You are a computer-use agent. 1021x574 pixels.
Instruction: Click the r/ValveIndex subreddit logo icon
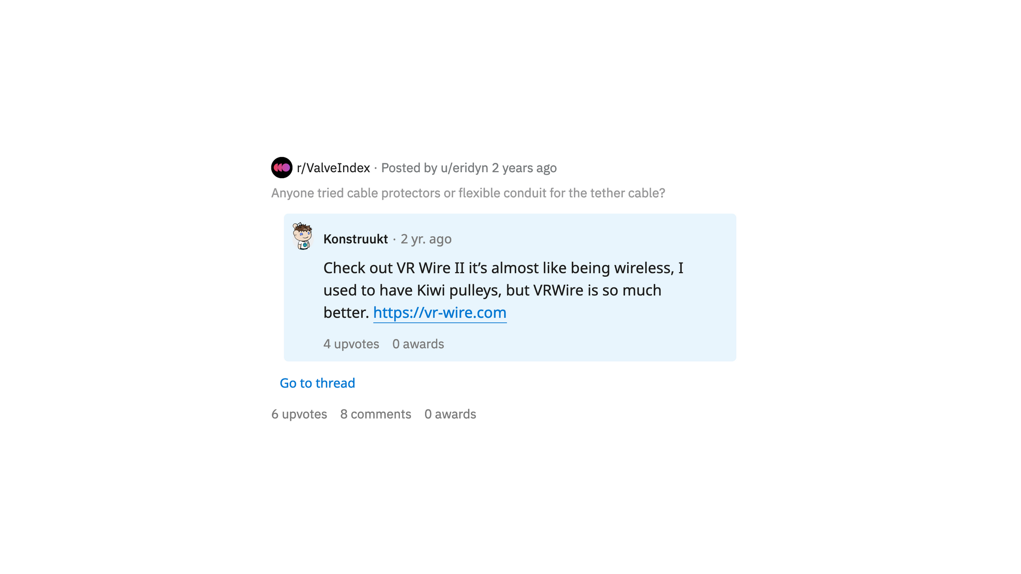[x=282, y=168]
